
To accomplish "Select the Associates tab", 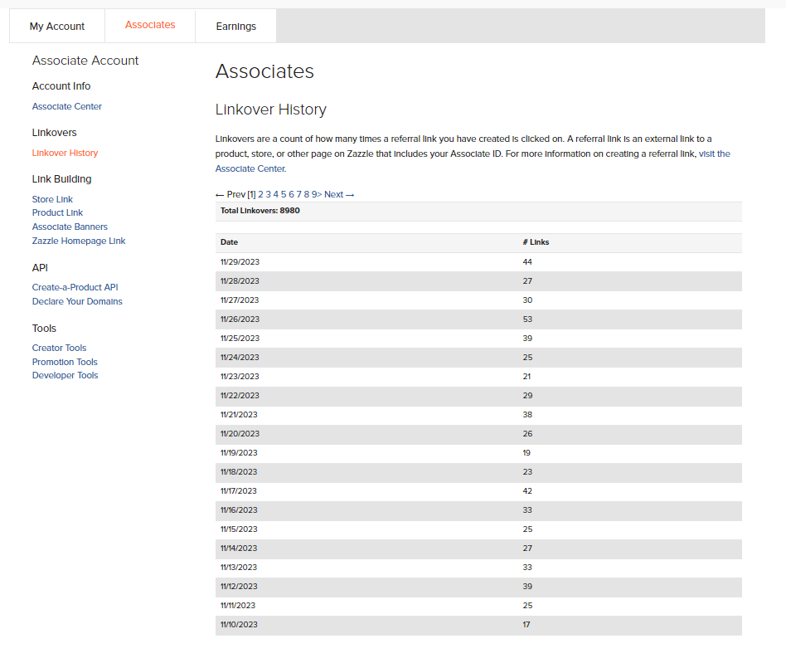I will [x=150, y=25].
